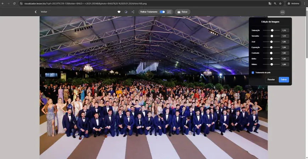The image size is (308, 159).
Task: Uncheck Tratamento de pele checkbox
Action: tap(253, 72)
